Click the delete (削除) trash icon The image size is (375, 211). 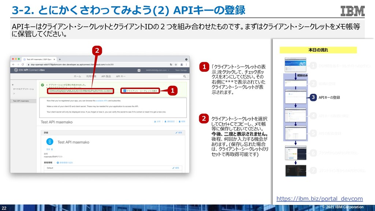click(179, 122)
